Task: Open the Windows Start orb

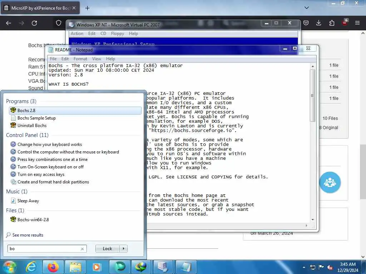Action: click(9, 267)
